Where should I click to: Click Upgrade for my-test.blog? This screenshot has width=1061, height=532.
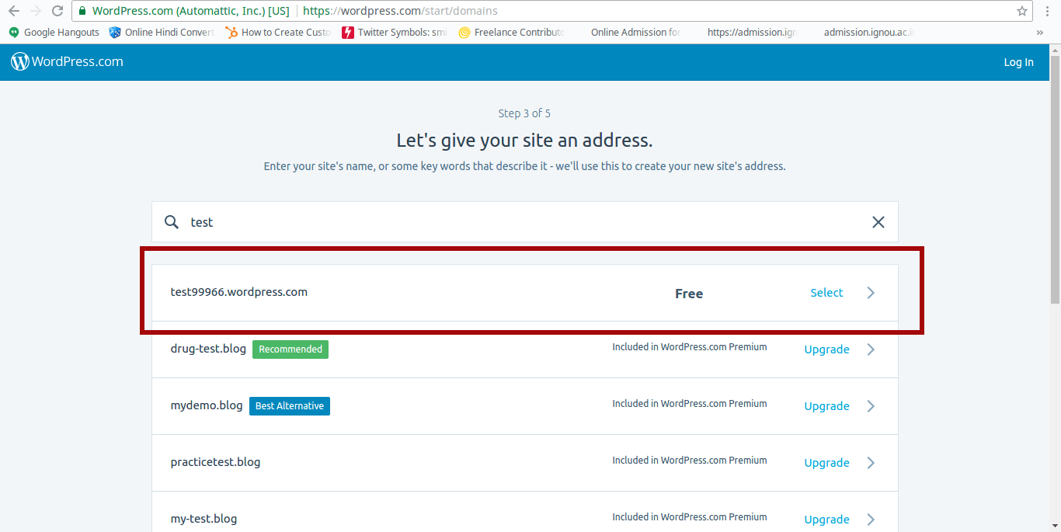pos(826,520)
